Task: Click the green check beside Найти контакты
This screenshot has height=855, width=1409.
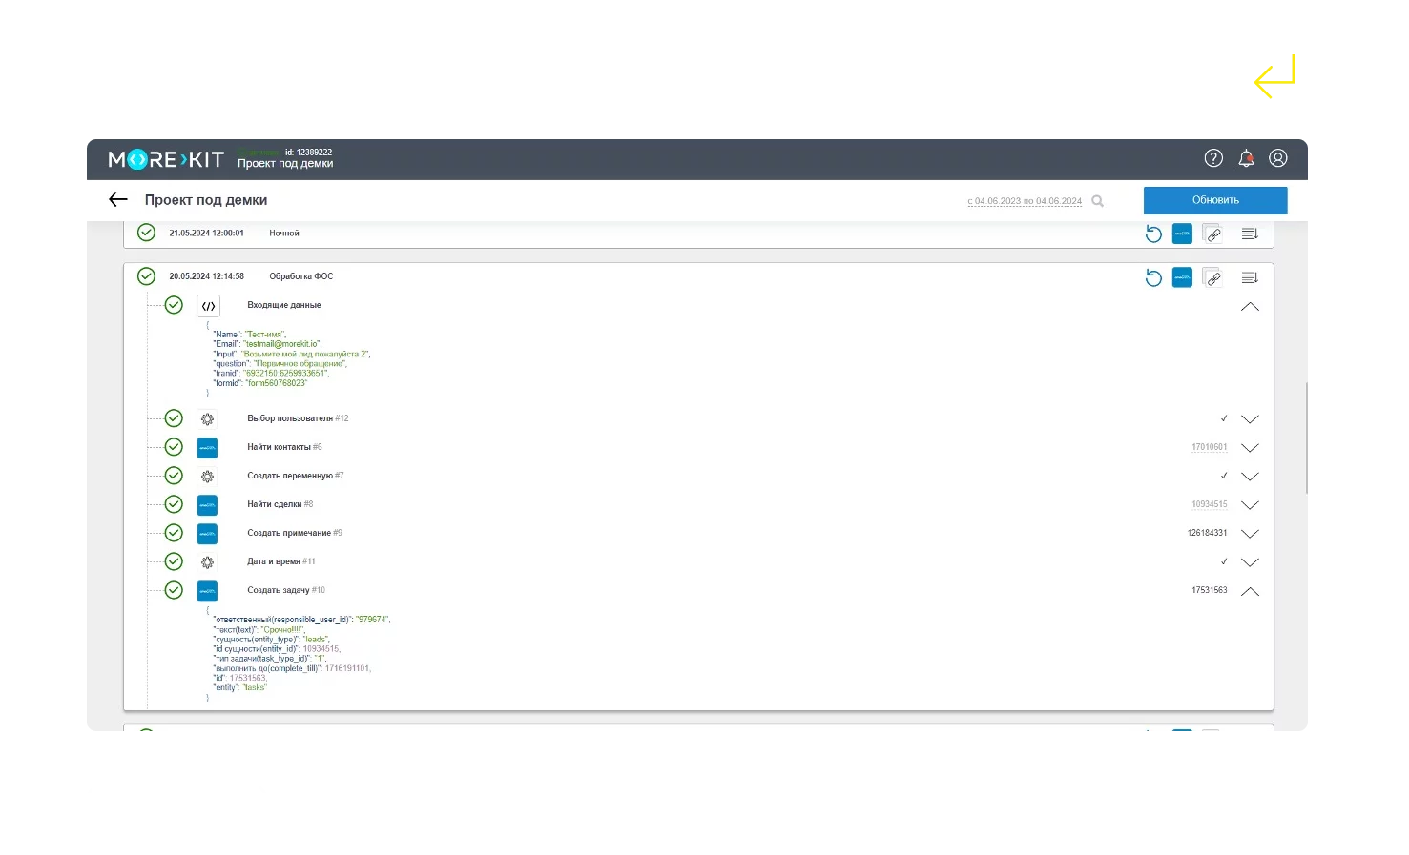Action: point(174,447)
